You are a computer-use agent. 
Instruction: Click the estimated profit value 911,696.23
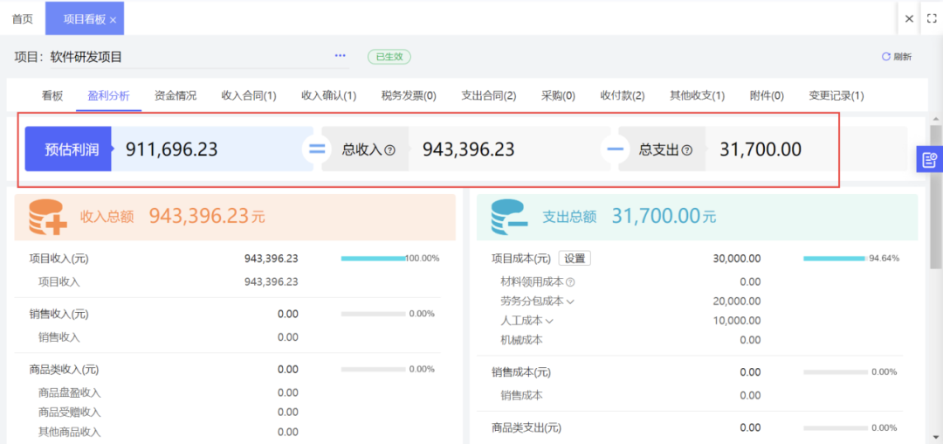click(x=171, y=149)
